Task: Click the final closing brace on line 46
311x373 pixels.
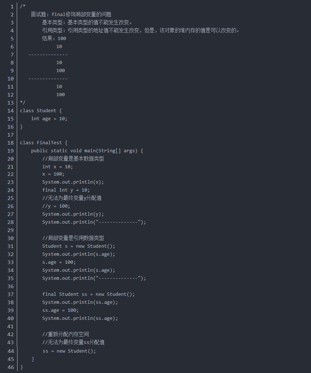Action: point(22,367)
